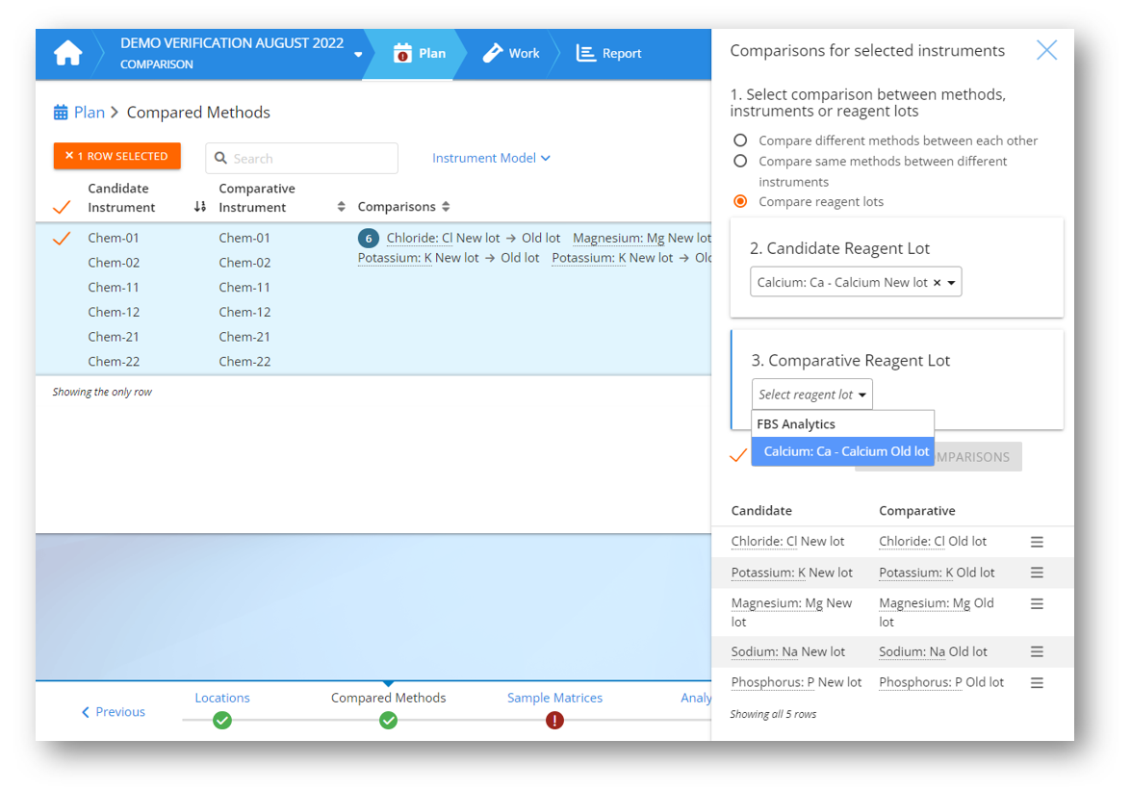The height and width of the screenshot is (790, 1131).
Task: Uncheck the Chem-01 row checkmark
Action: [x=62, y=238]
